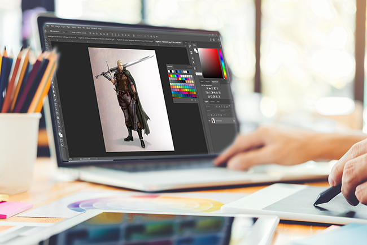Click the Quick Mask mode icon
Image resolution: width=367 pixels, height=245 pixels.
click(x=62, y=141)
